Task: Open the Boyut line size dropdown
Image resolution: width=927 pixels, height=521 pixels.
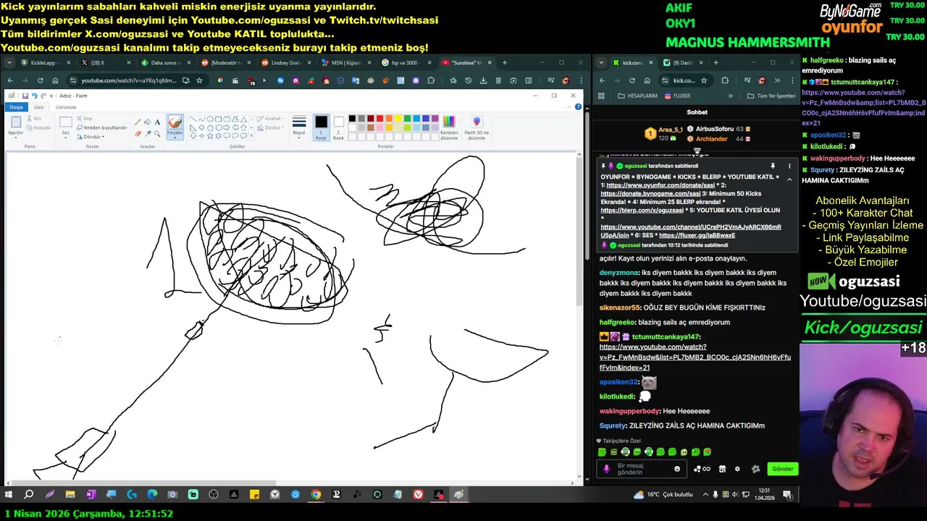Action: tap(299, 126)
